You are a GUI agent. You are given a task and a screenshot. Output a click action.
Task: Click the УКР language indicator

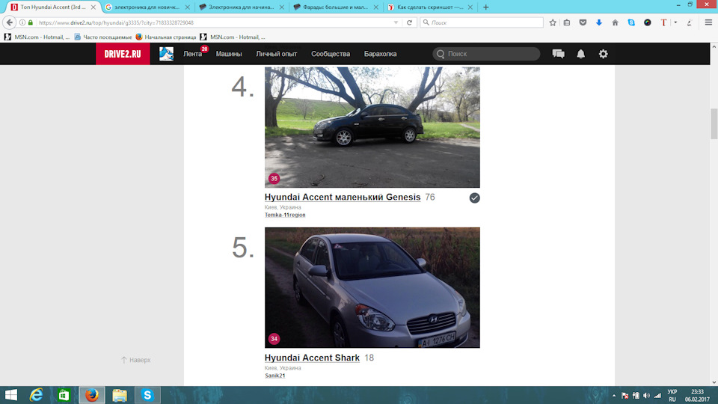(x=672, y=392)
